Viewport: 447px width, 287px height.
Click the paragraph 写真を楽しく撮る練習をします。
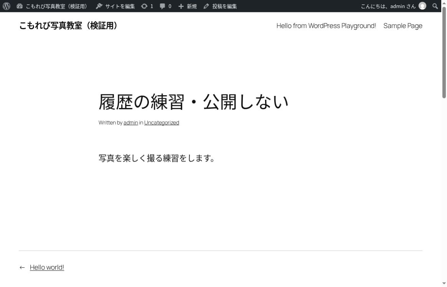(x=157, y=158)
